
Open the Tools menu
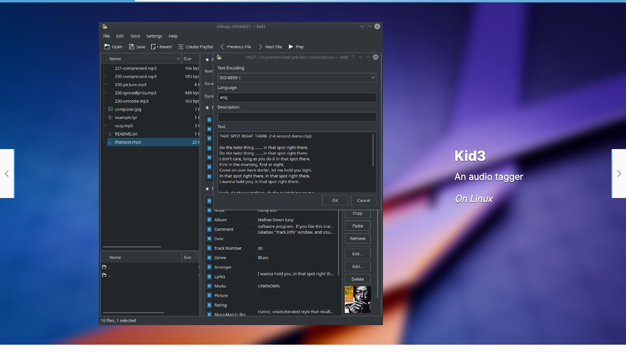click(135, 36)
